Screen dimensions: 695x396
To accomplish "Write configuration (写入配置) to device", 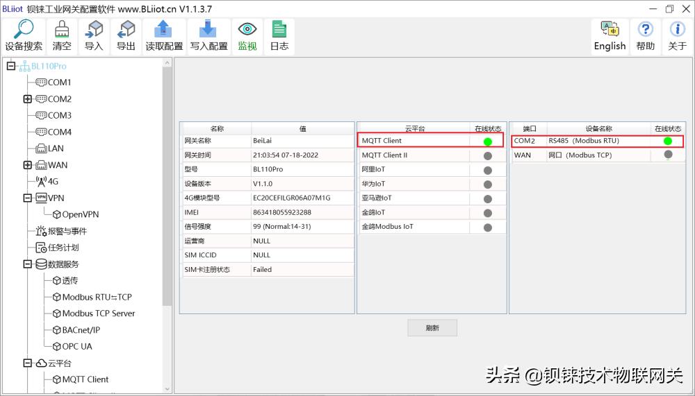I will point(208,36).
